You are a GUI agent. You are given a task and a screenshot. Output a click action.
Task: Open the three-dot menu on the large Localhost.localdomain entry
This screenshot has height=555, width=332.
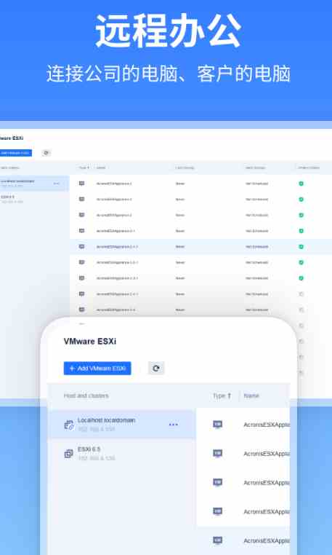pyautogui.click(x=174, y=425)
